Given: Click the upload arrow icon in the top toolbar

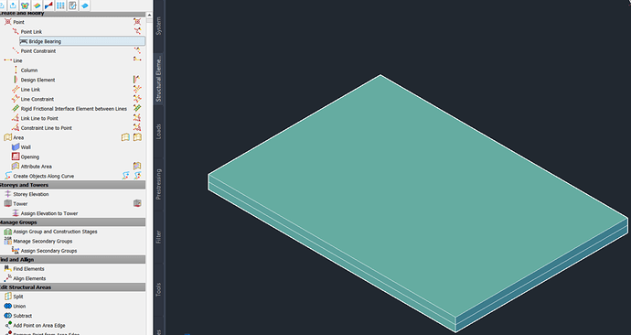Looking at the screenshot, I should coord(13,5).
